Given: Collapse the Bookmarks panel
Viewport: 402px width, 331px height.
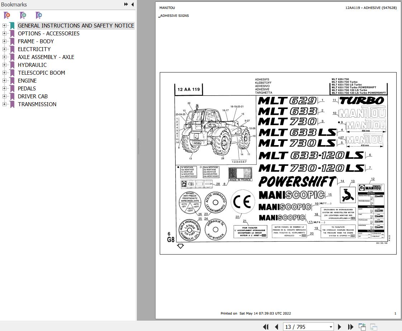Looking at the screenshot, I should [x=132, y=4].
